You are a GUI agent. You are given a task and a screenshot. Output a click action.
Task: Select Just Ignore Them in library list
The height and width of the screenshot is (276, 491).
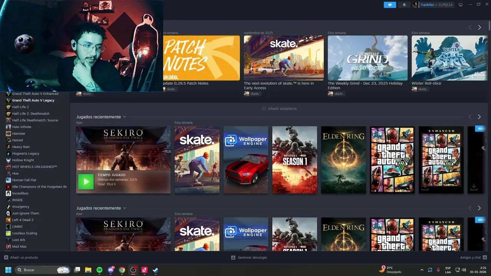(x=25, y=213)
